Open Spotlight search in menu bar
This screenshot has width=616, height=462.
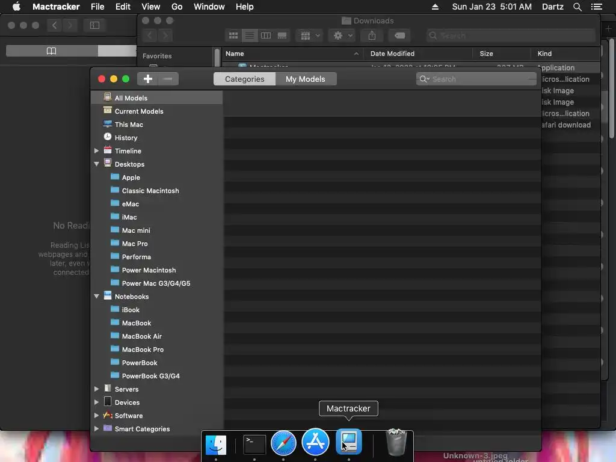click(x=577, y=7)
